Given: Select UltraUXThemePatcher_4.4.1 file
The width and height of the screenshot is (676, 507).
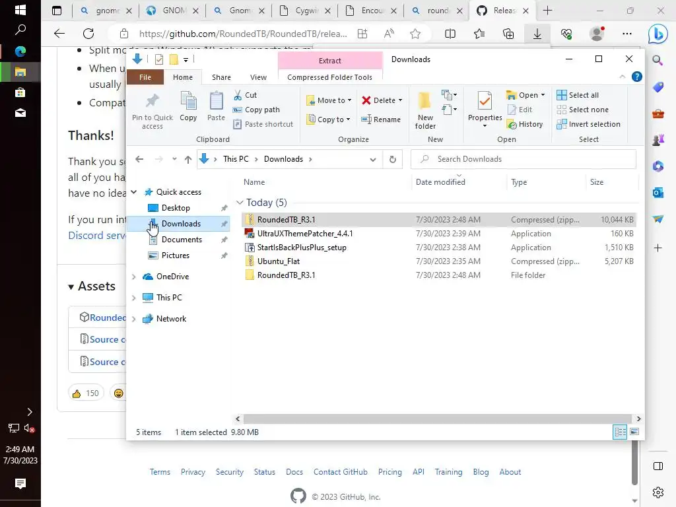Looking at the screenshot, I should point(439,234).
